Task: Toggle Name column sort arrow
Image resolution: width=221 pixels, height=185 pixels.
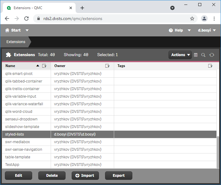Action: [38, 66]
